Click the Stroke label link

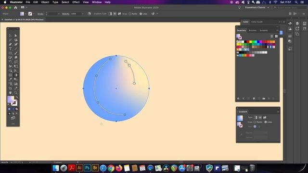point(40,14)
